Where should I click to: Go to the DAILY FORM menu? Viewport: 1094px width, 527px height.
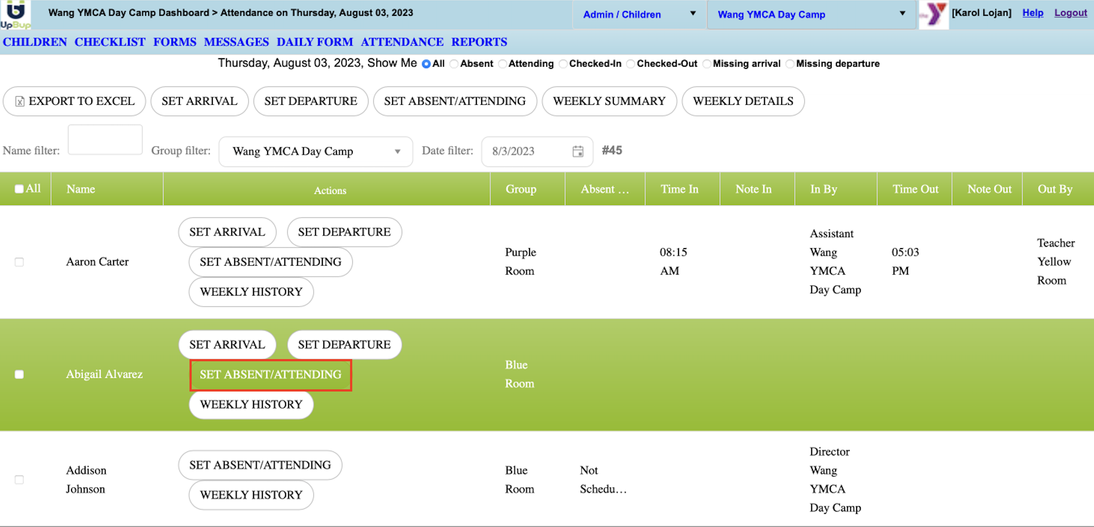click(315, 42)
